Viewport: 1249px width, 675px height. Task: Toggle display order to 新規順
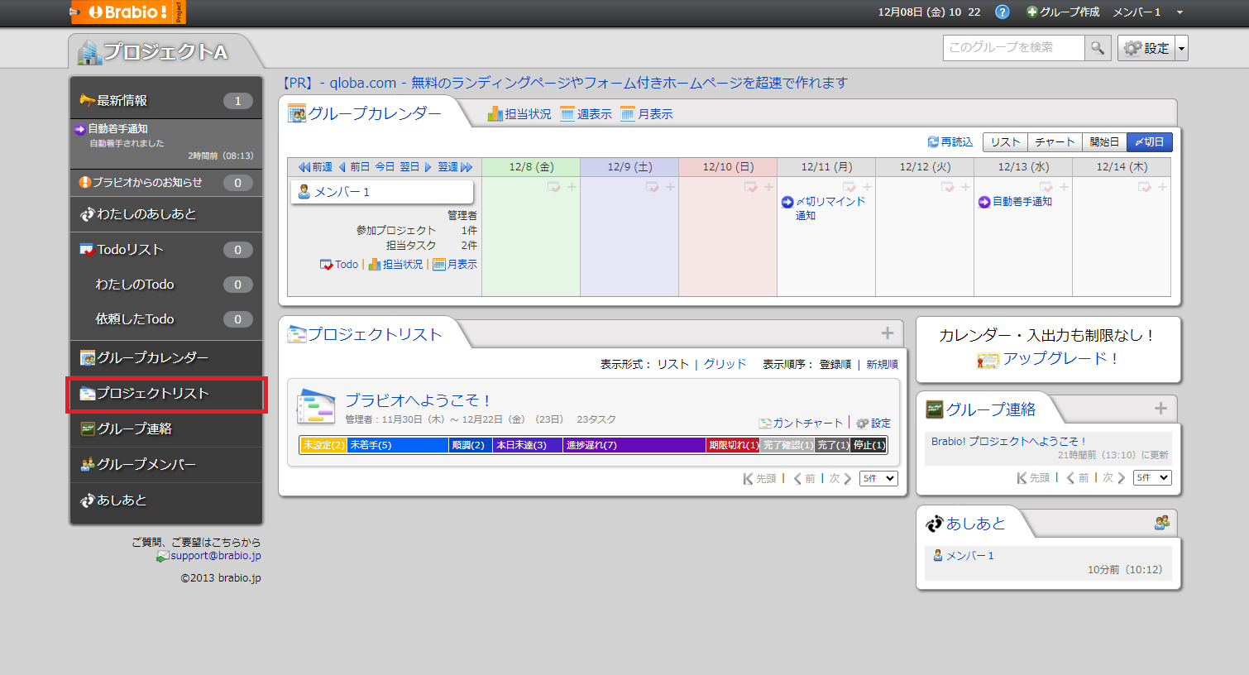pos(881,363)
